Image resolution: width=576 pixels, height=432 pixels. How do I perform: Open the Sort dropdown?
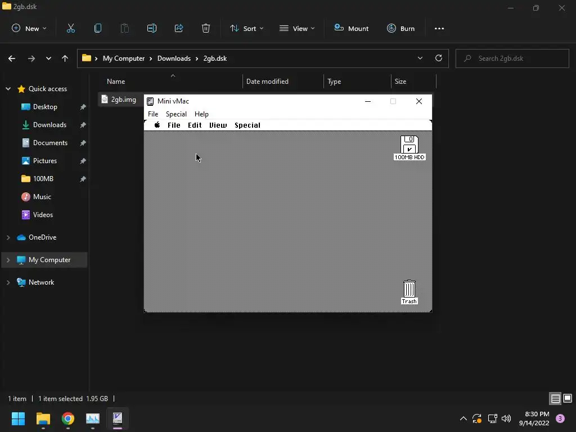click(x=246, y=28)
